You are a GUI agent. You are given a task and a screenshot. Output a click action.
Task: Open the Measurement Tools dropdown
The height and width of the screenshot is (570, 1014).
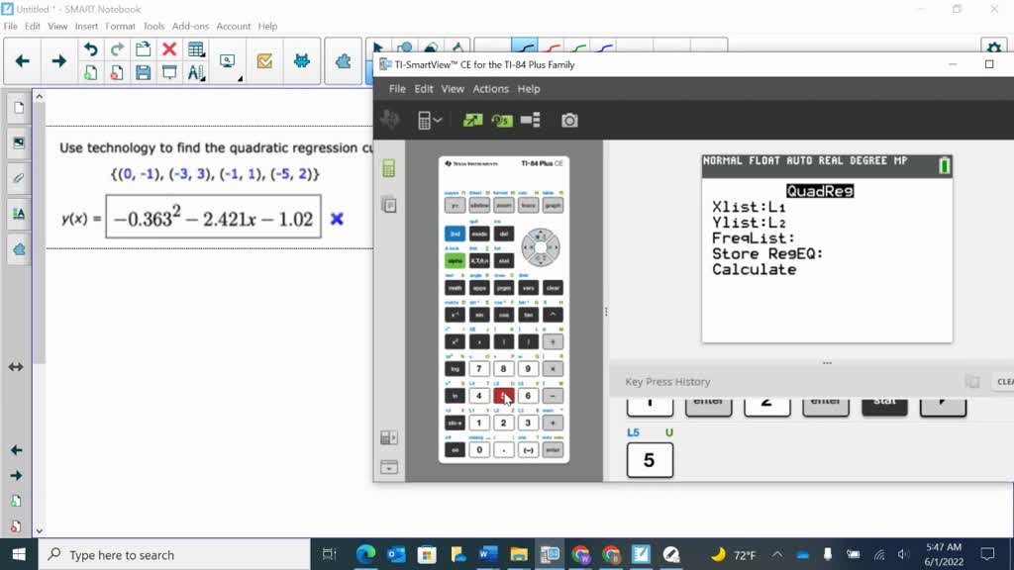tap(196, 72)
